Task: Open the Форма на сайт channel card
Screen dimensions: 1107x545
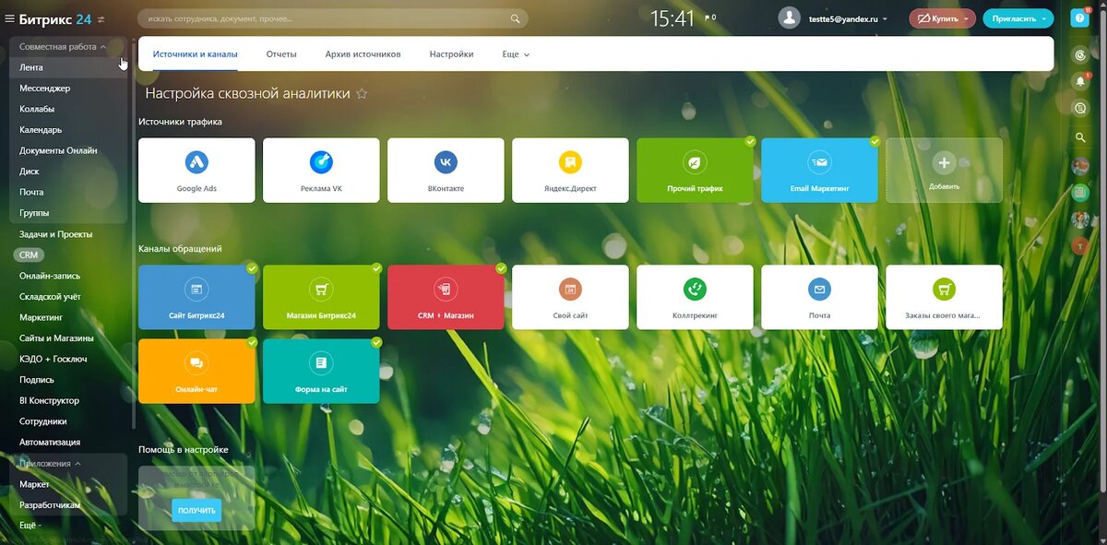Action: tap(321, 371)
